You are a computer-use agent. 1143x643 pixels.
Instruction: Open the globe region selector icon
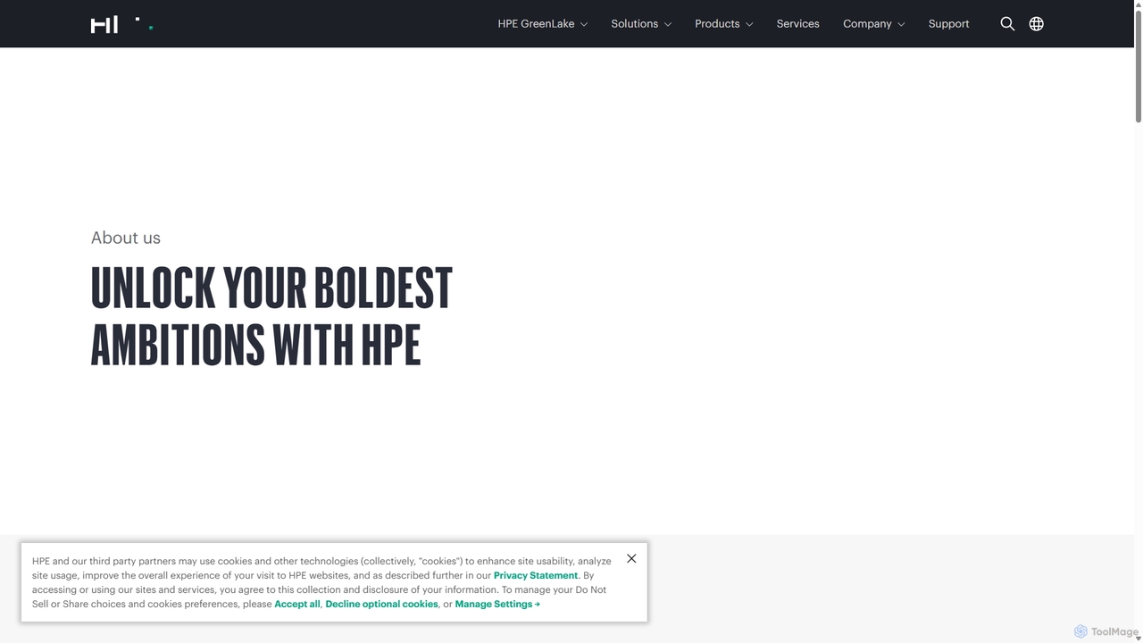click(x=1036, y=24)
